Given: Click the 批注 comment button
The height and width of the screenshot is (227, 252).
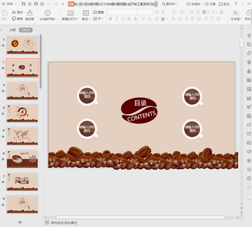Looking at the screenshot, I should pyautogui.click(x=224, y=4).
